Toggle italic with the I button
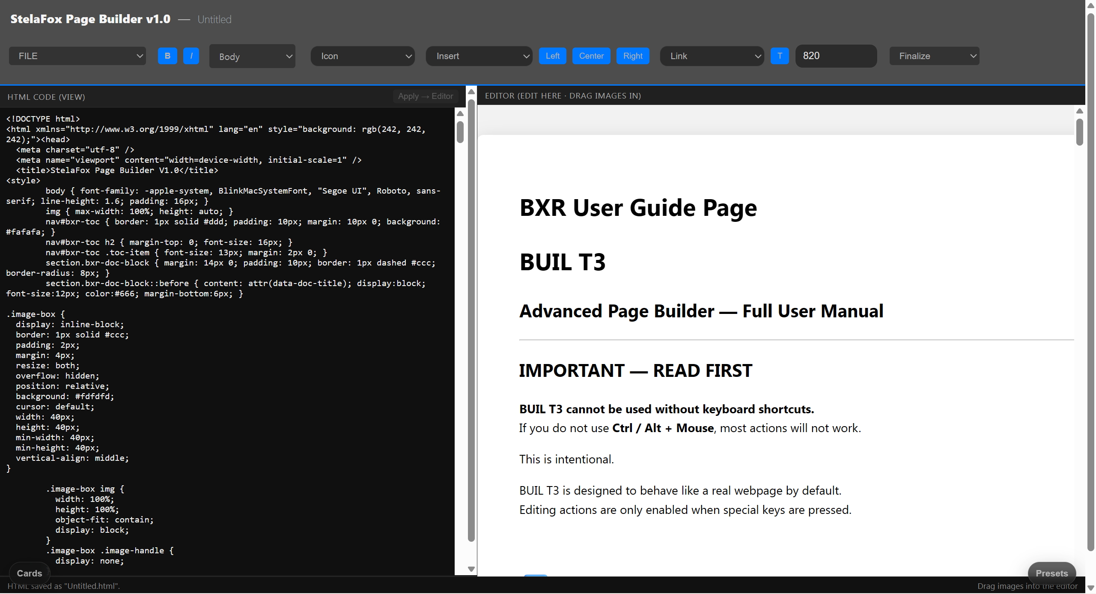Screen dimensions: 1096x594 click(x=191, y=56)
